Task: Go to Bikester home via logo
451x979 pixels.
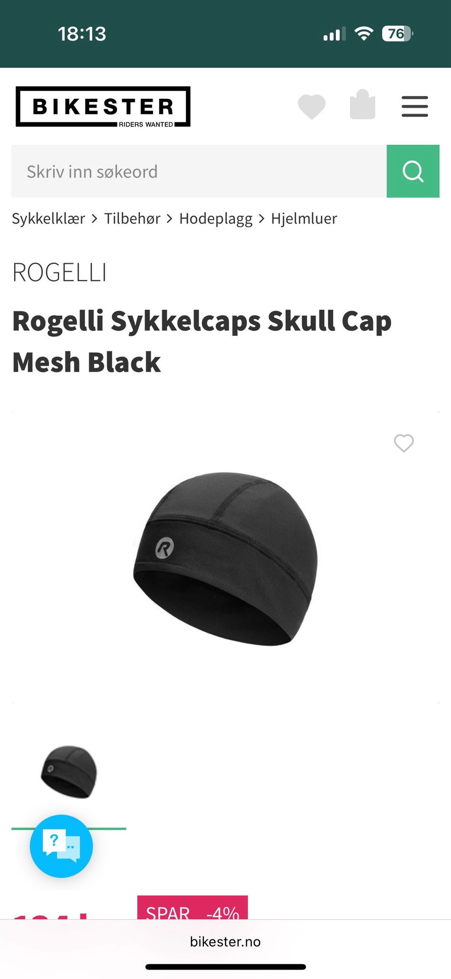Action: click(103, 107)
